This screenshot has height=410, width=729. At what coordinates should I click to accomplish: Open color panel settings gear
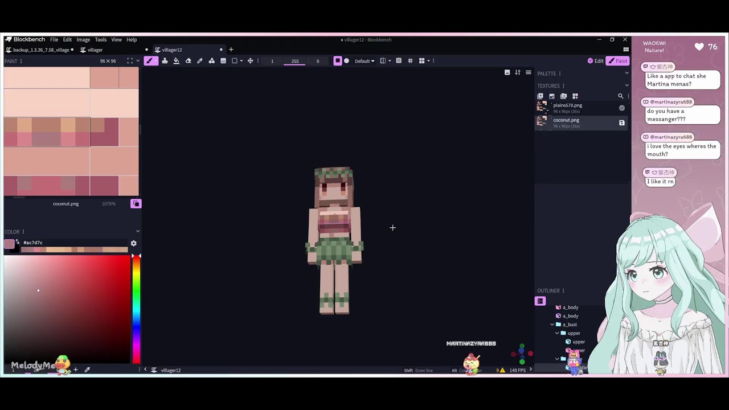tap(133, 243)
